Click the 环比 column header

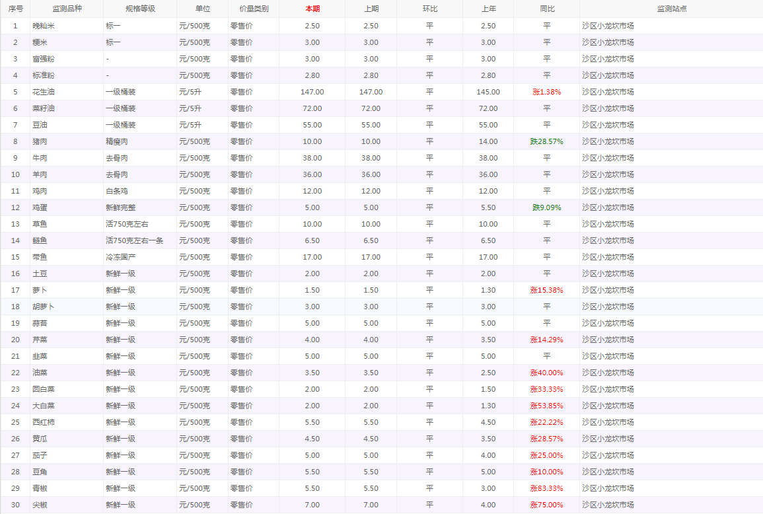[x=429, y=9]
